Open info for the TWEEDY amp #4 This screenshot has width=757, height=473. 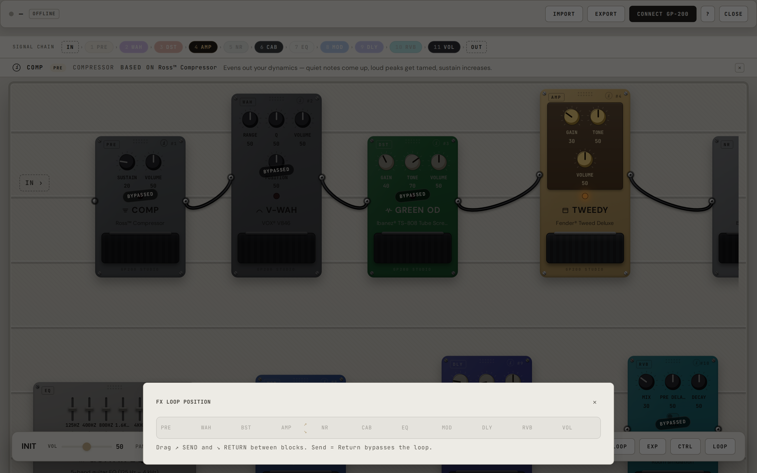coord(609,96)
